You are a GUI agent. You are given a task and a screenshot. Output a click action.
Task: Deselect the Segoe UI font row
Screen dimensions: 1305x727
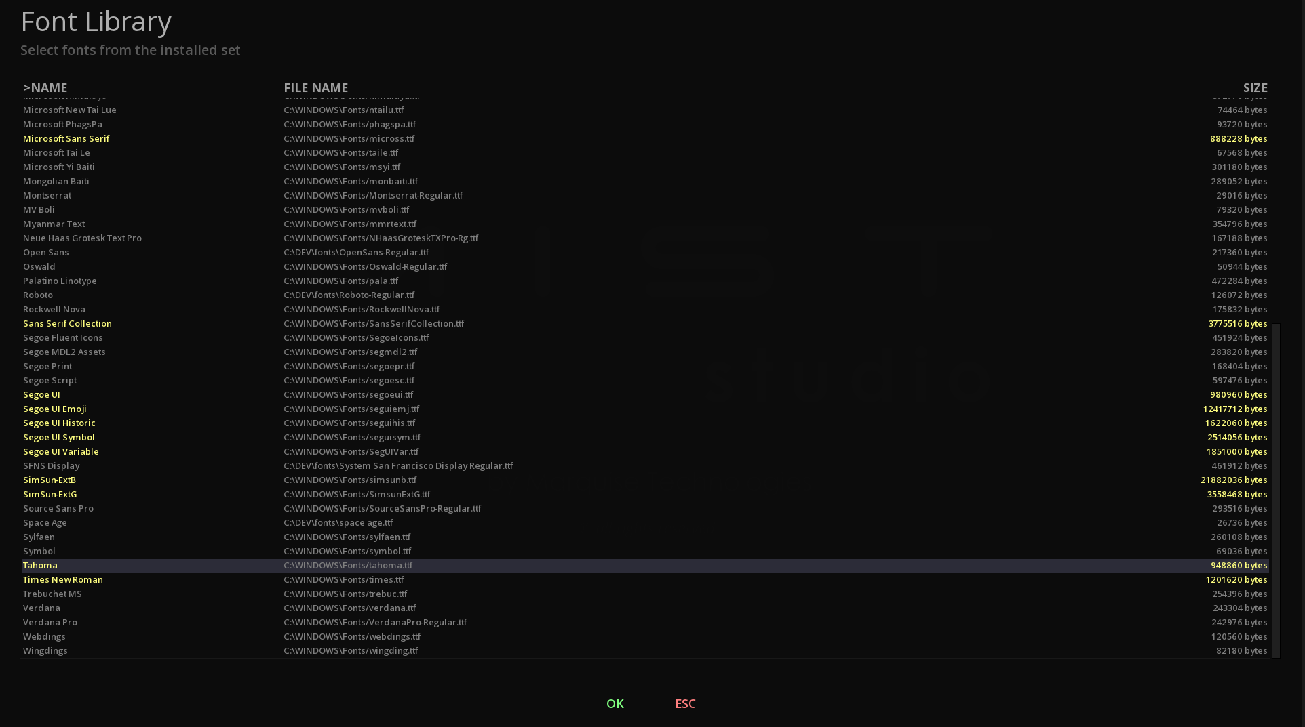pyautogui.click(x=645, y=394)
